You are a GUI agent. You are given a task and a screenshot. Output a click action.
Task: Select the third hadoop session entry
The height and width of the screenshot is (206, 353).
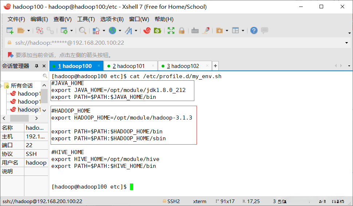click(x=26, y=110)
